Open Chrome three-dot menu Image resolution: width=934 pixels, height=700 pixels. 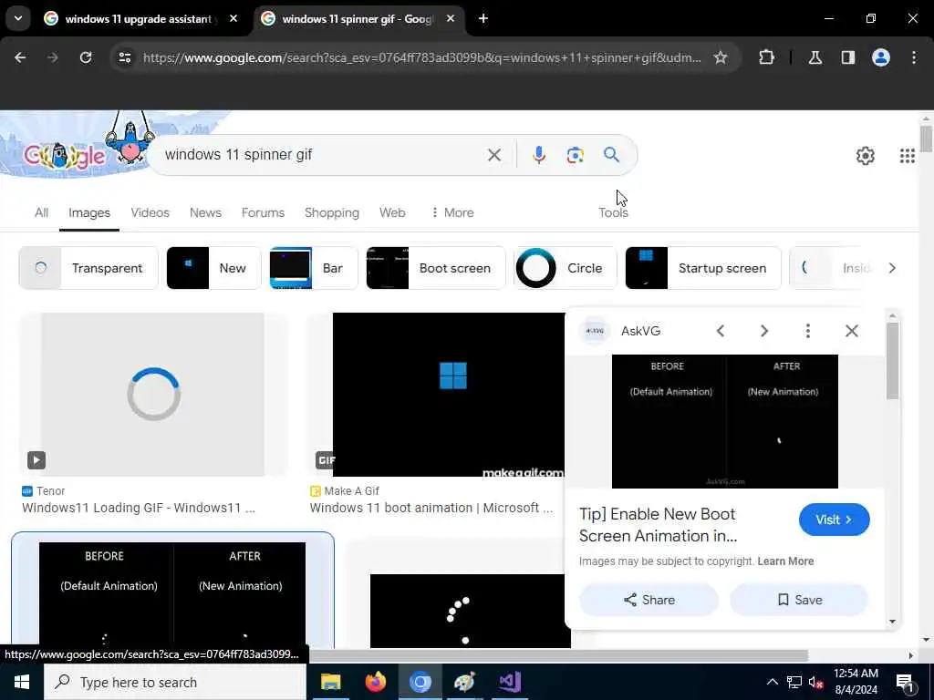point(913,57)
